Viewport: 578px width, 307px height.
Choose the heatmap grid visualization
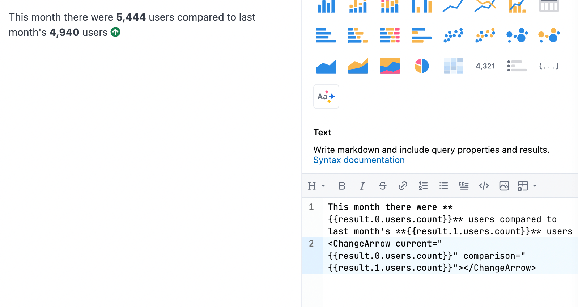click(453, 66)
